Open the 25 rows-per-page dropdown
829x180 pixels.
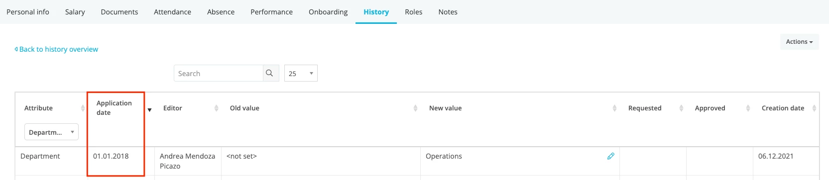301,73
